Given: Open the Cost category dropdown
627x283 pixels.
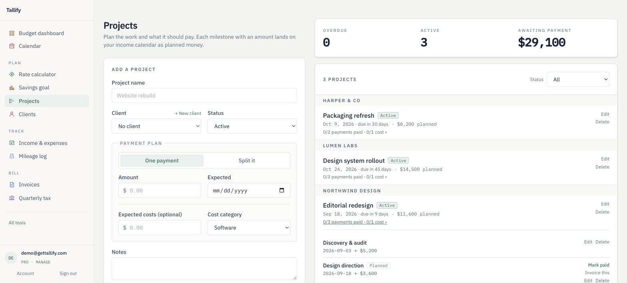Looking at the screenshot, I should (249, 228).
